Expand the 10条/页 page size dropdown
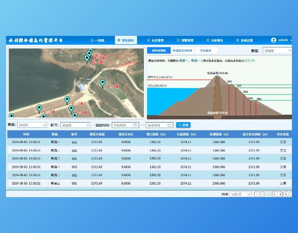The height and width of the screenshot is (233, 298). [x=240, y=194]
